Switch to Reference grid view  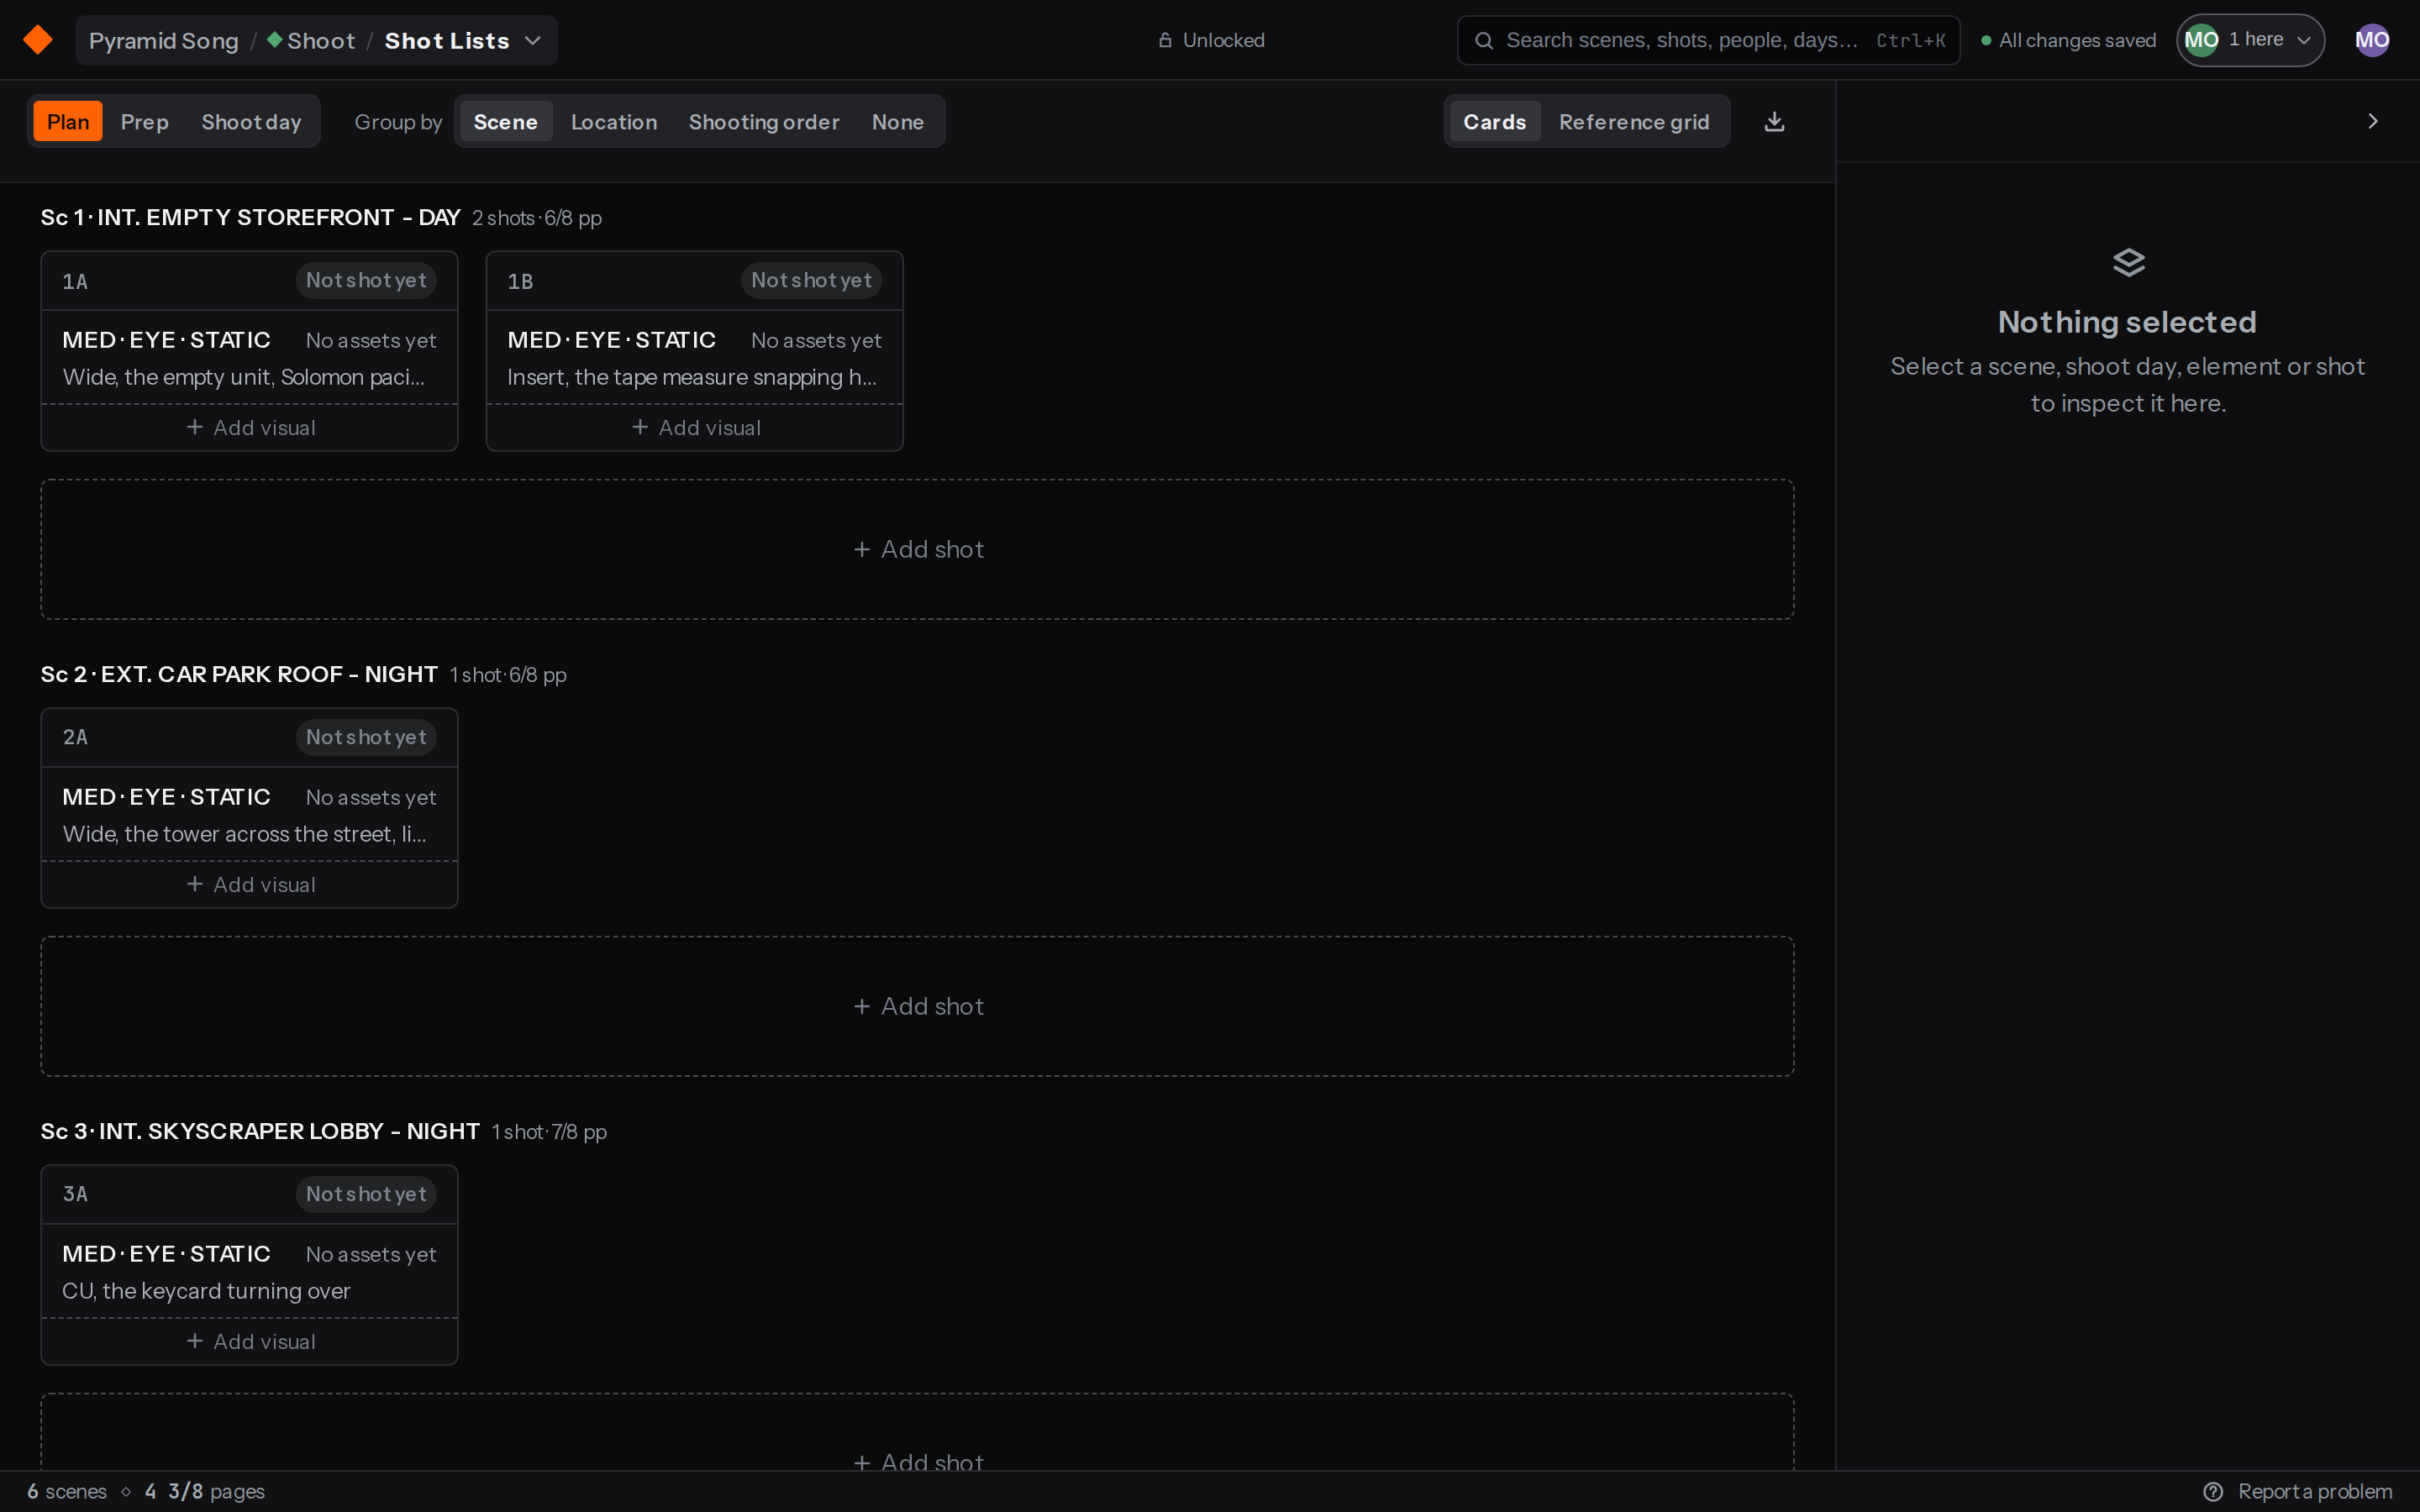(1633, 121)
